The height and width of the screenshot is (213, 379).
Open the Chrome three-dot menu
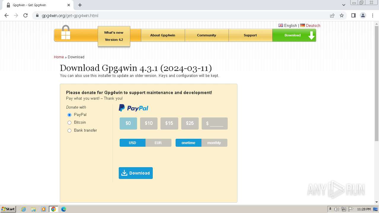pos(373,15)
